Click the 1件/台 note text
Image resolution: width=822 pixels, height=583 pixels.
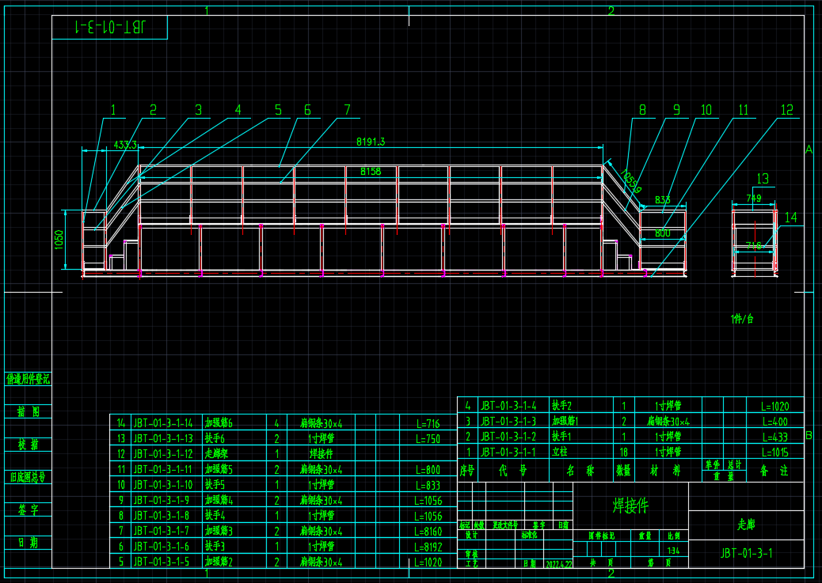[x=742, y=319]
